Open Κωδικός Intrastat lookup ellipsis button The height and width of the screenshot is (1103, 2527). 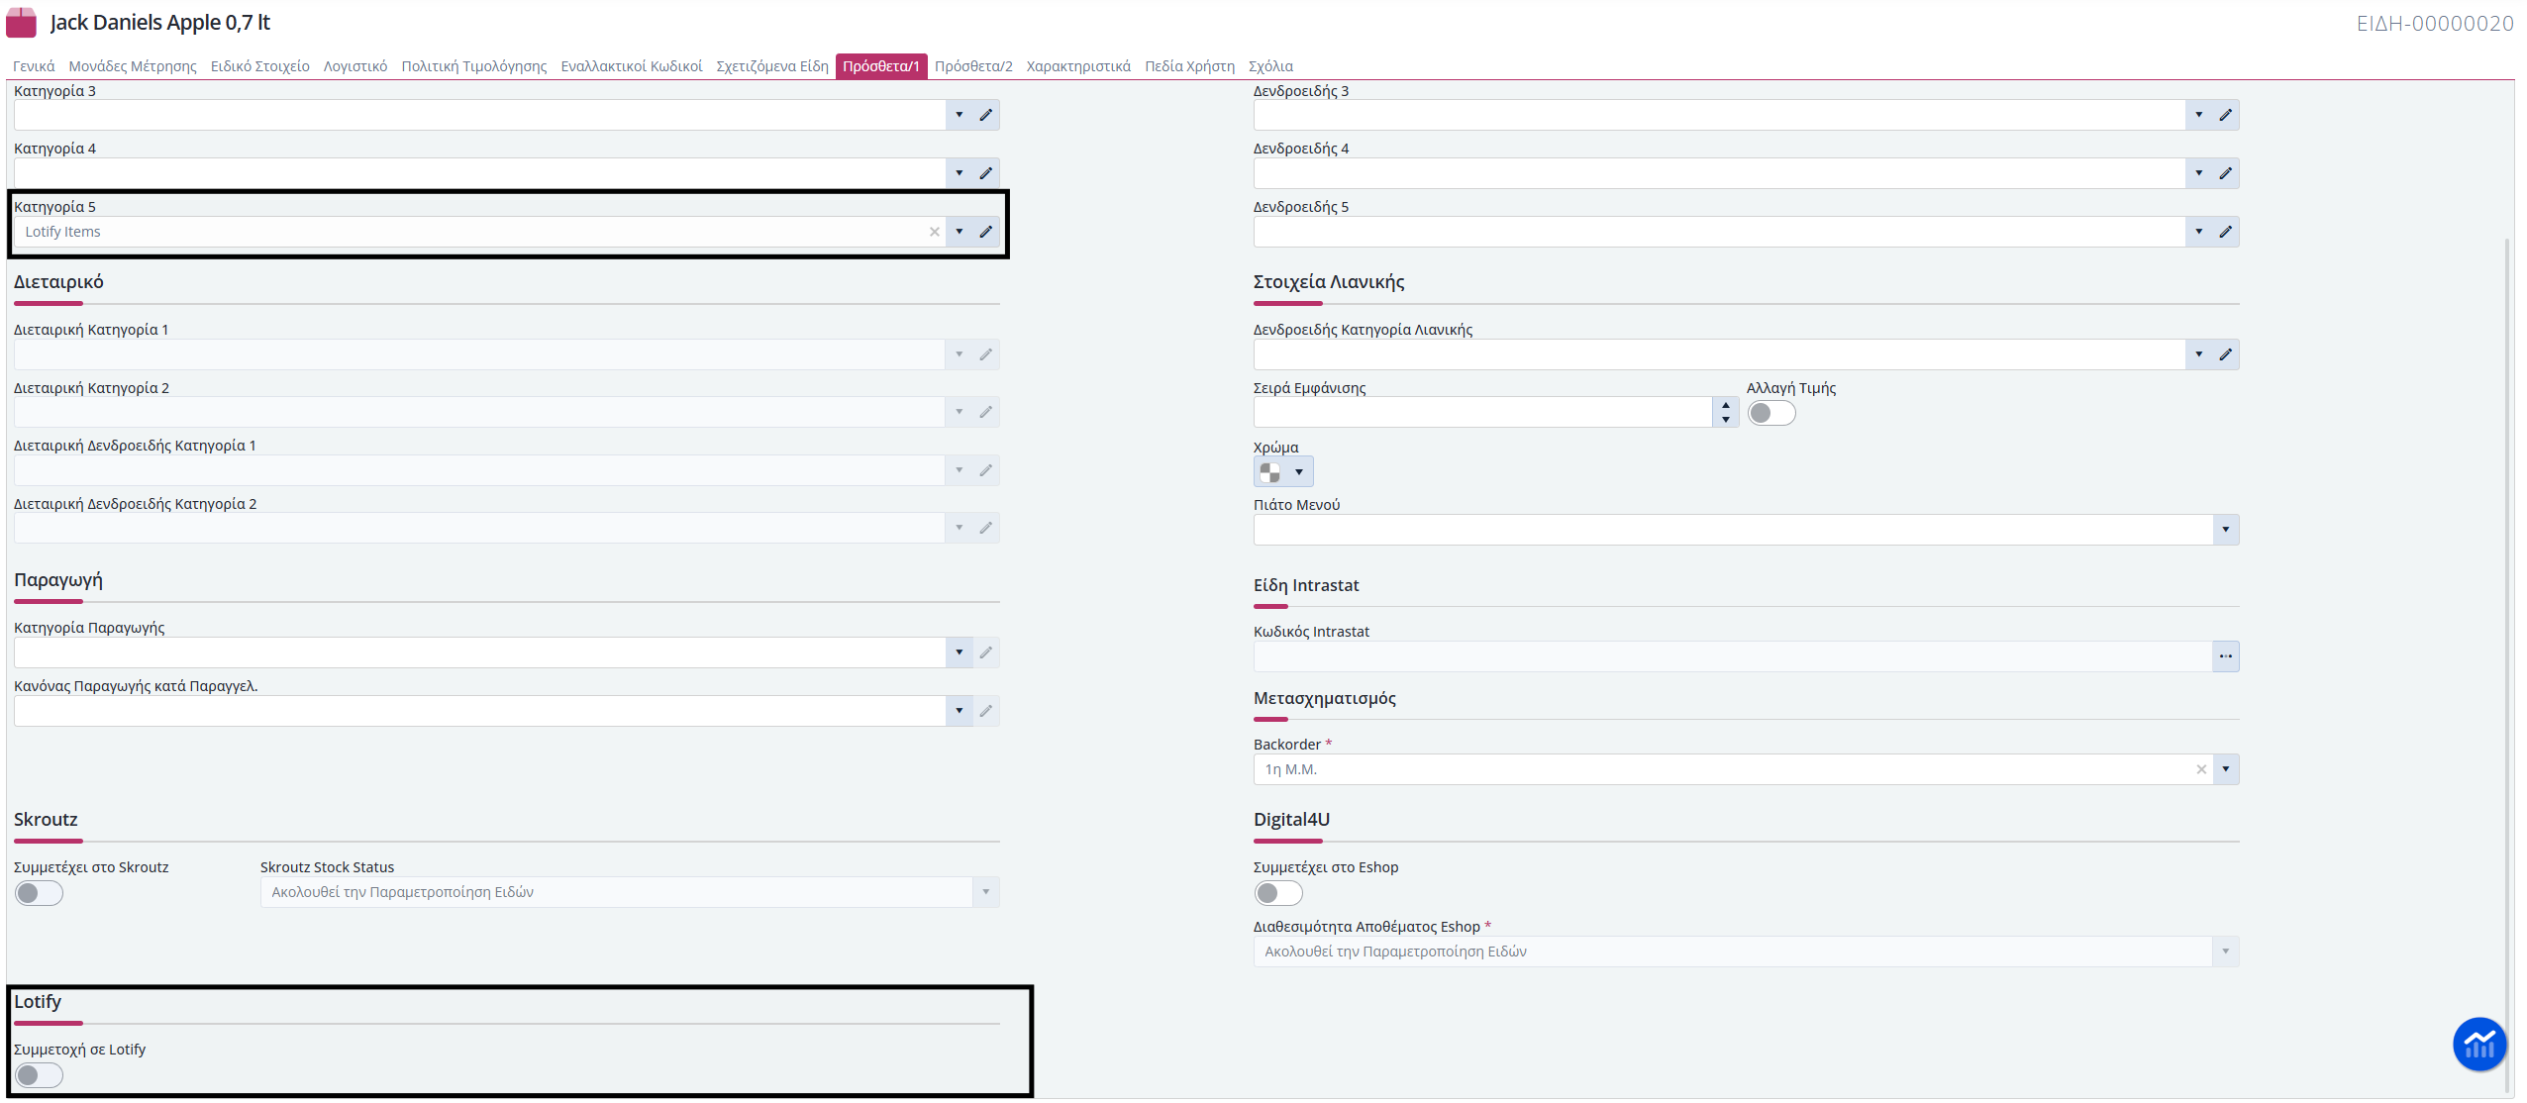2226,656
